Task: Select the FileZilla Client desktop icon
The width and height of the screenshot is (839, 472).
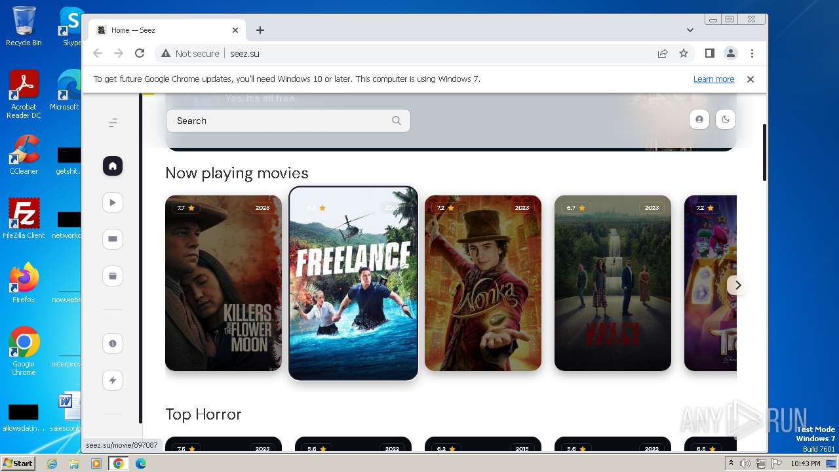Action: point(24,219)
